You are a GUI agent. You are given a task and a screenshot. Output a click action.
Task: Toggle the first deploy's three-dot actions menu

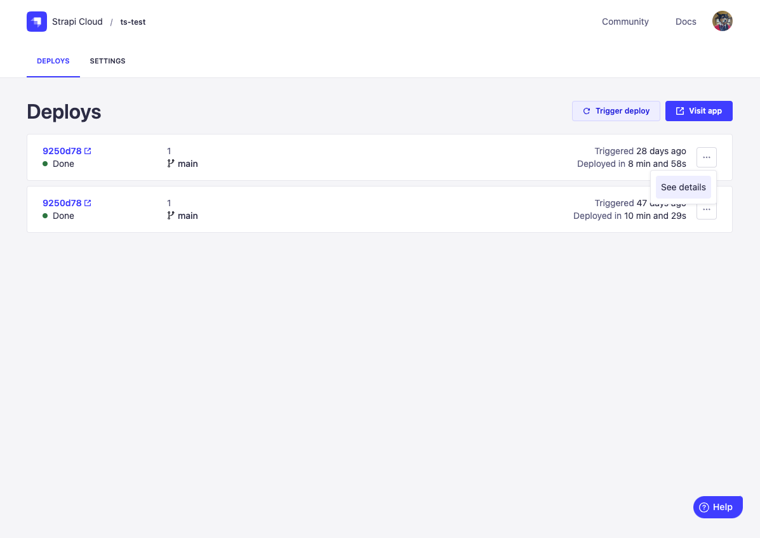click(706, 157)
